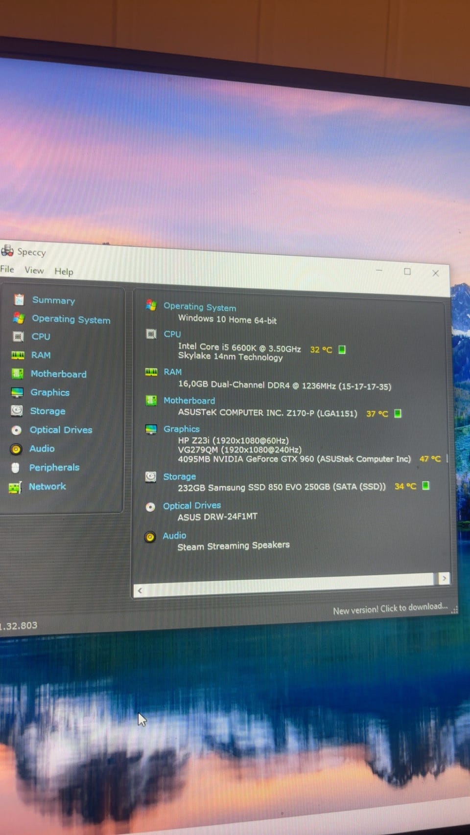Click 'Windows 10 Home 64-bit' text

227,319
